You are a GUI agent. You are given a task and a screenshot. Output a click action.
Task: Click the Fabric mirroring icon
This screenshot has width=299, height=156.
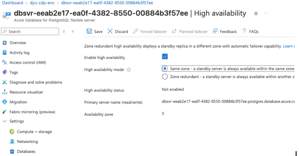(x=5, y=112)
